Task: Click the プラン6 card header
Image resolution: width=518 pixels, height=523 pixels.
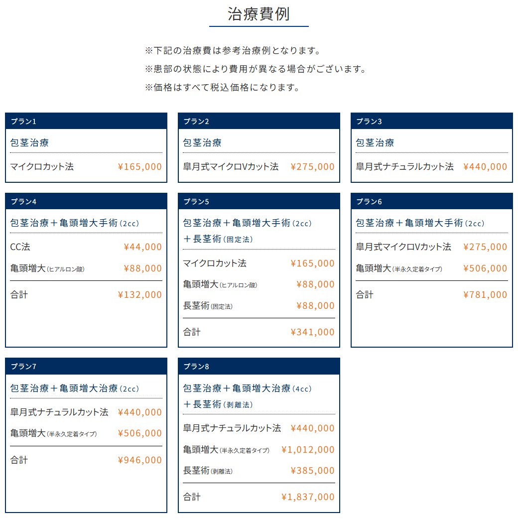Action: (432, 201)
